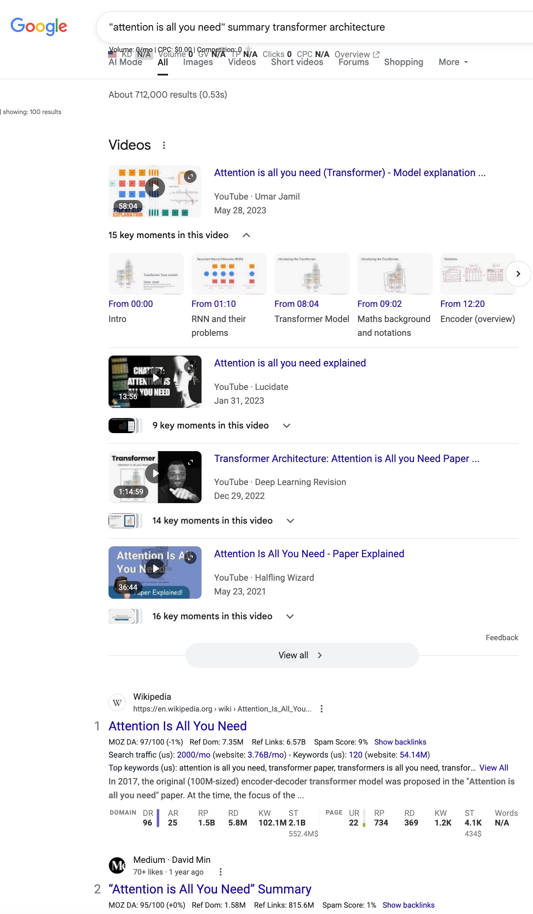Open the 'From 09:02' Maths background moment
The height and width of the screenshot is (914, 533).
click(x=380, y=304)
